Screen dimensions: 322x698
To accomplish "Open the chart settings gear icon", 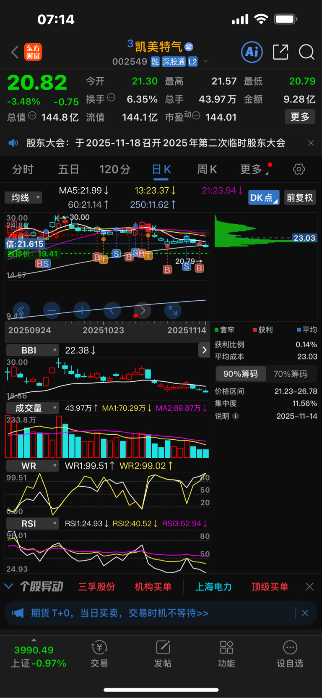I will 299,169.
